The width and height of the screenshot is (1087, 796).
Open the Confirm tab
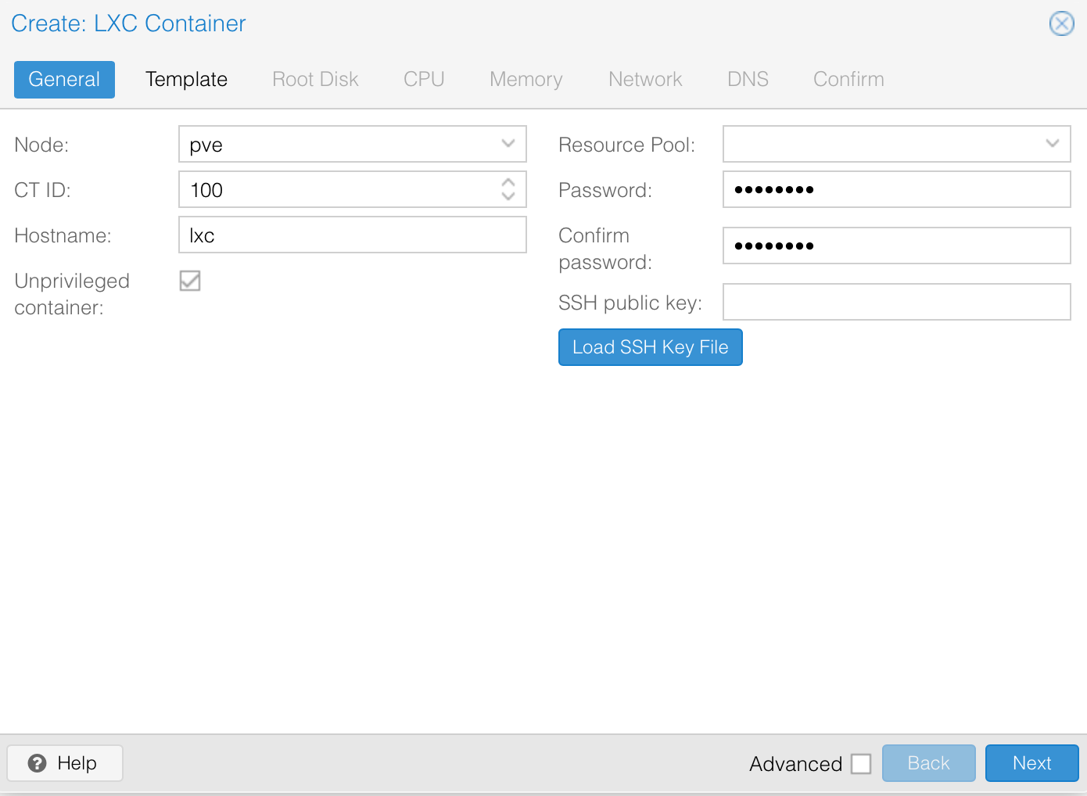[x=848, y=80]
